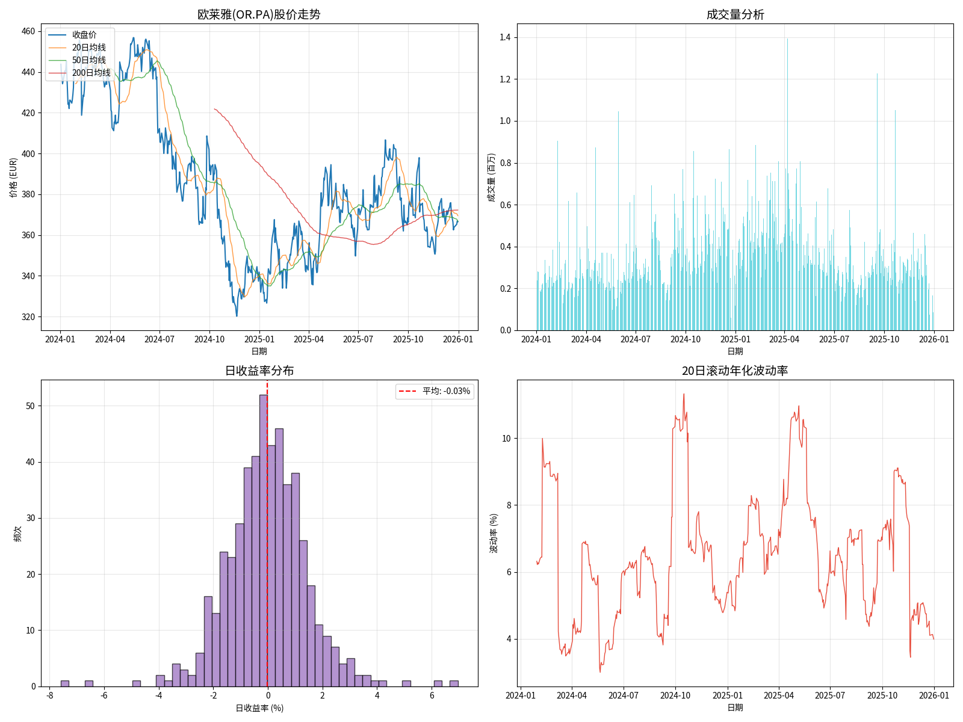
Task: Click the 波动率 (%) y-axis label
Action: point(494,534)
